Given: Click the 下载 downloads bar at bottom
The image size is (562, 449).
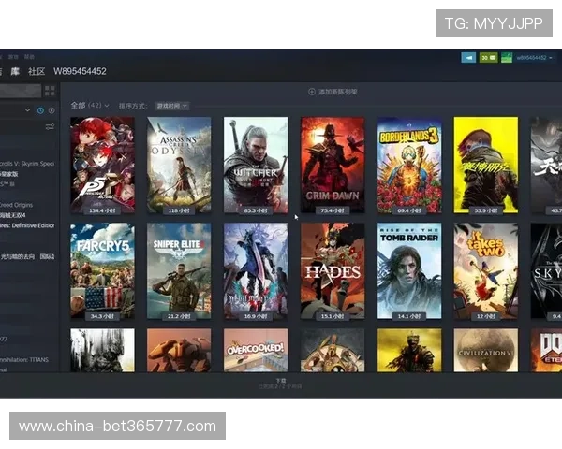Looking at the screenshot, I should [280, 383].
